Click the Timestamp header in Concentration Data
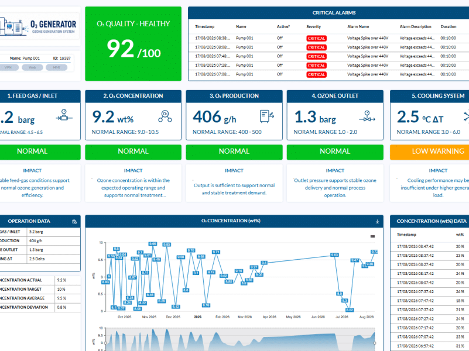 click(406, 235)
